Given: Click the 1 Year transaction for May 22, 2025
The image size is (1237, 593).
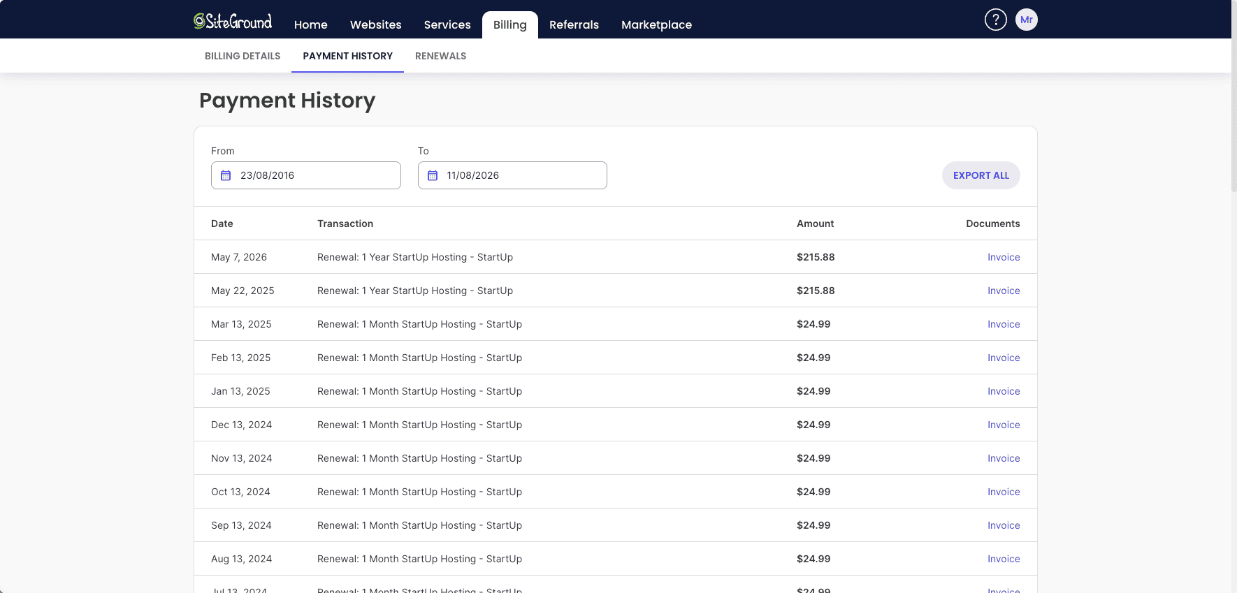Looking at the screenshot, I should 415,291.
